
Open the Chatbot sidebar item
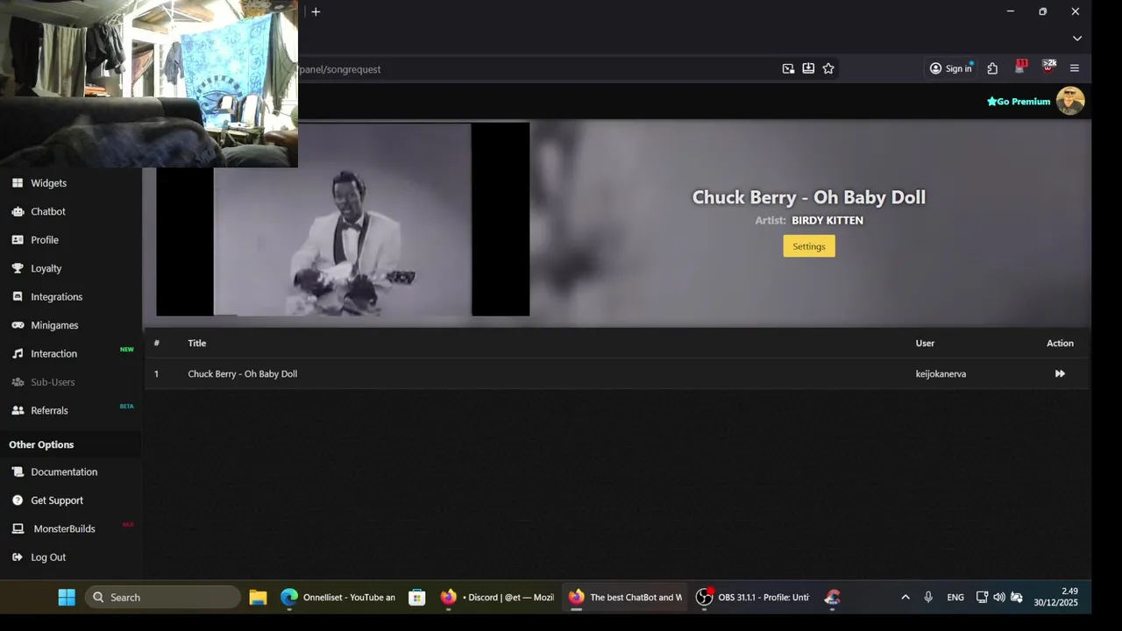[x=48, y=211]
